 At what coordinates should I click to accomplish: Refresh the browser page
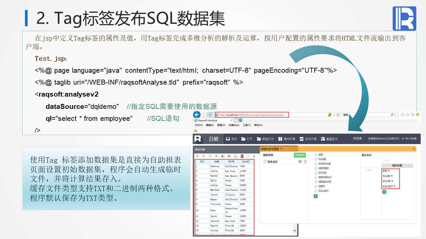point(338,115)
